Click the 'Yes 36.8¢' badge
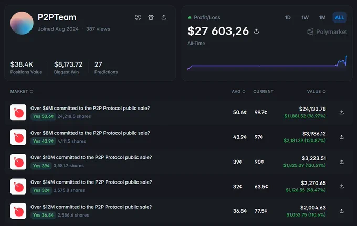357x226 pixels. pos(43,215)
